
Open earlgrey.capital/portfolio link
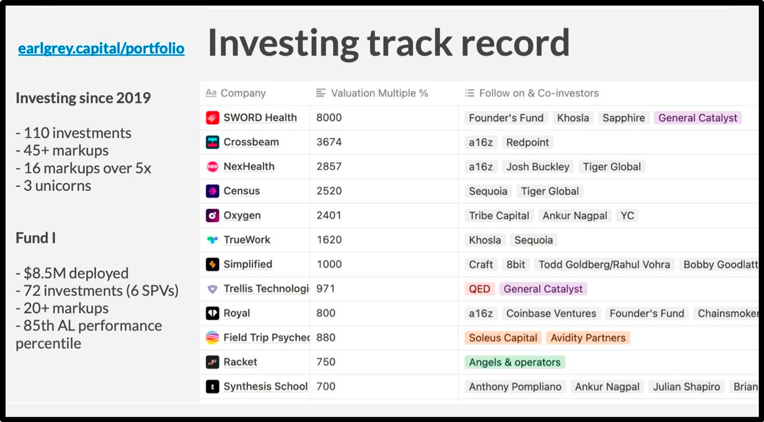tap(101, 48)
